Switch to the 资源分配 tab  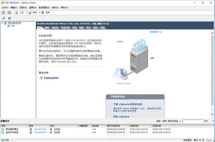66,28
